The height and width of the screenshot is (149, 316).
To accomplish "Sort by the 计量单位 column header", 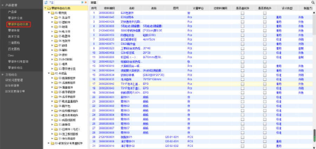I will pyautogui.click(x=198, y=8).
